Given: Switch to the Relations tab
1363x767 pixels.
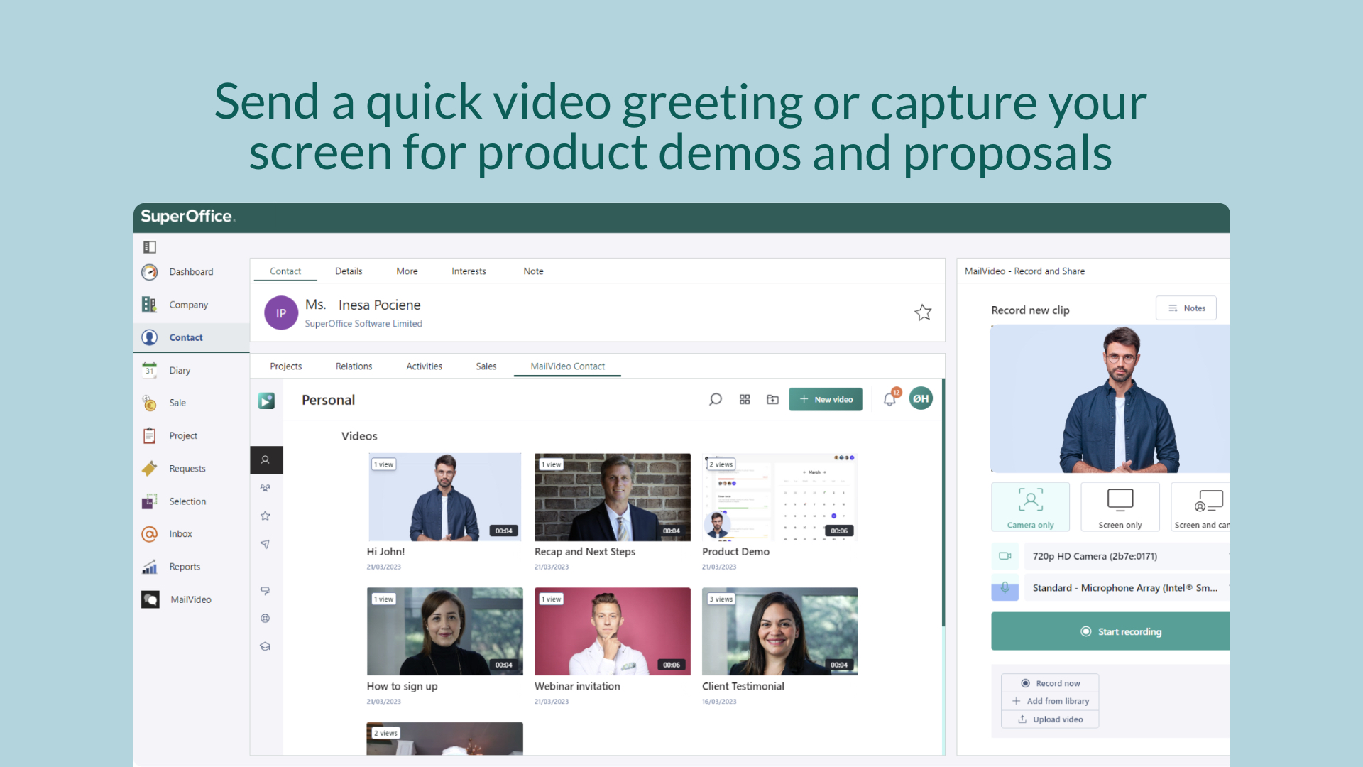Looking at the screenshot, I should click(354, 366).
